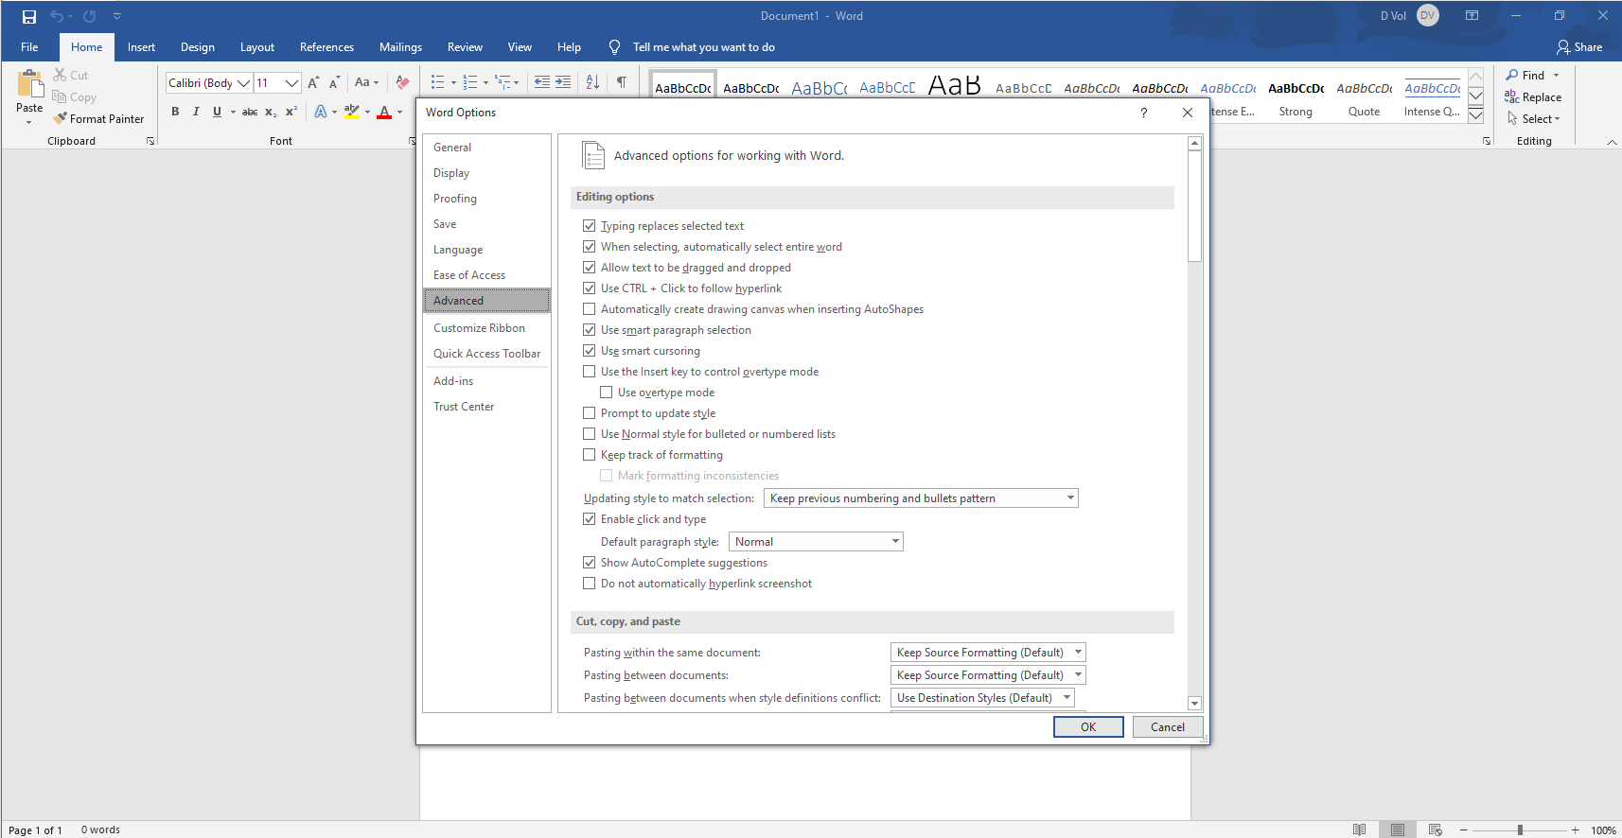Image resolution: width=1622 pixels, height=838 pixels.
Task: Click the Cut scissors icon
Action: tap(60, 75)
